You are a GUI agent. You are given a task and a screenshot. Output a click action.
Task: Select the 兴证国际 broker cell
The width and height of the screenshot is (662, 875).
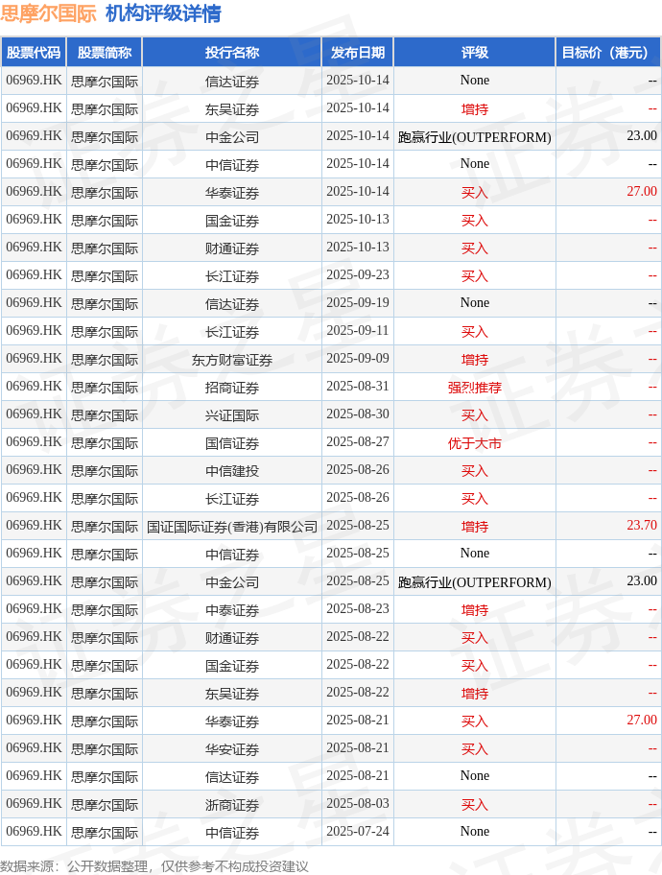point(231,415)
